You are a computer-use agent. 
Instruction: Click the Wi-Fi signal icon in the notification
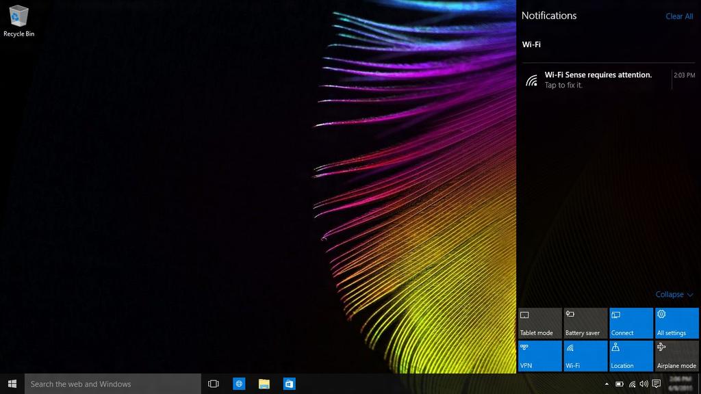click(x=531, y=81)
